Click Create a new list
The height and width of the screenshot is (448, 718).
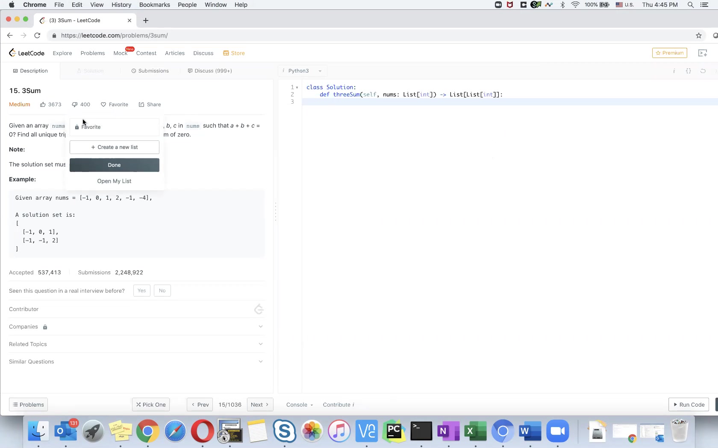114,147
